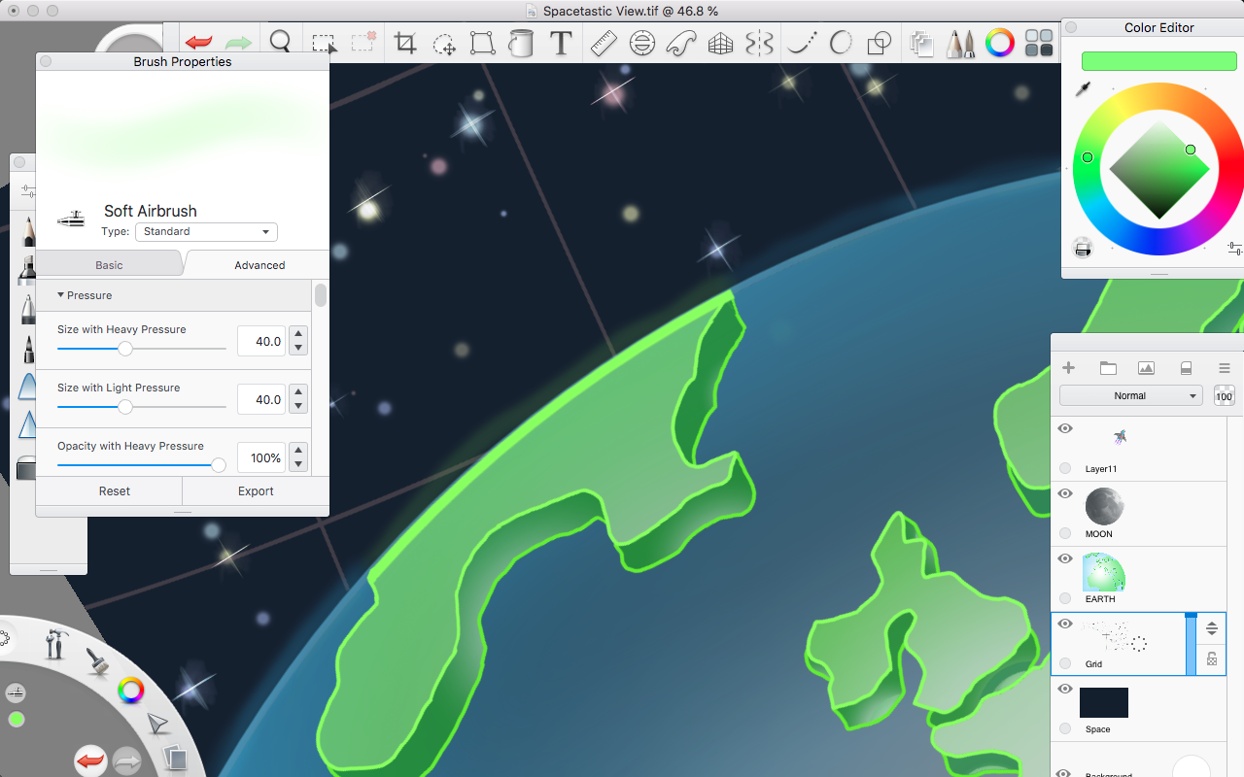Open the Draw Styles shapes tool

[880, 43]
